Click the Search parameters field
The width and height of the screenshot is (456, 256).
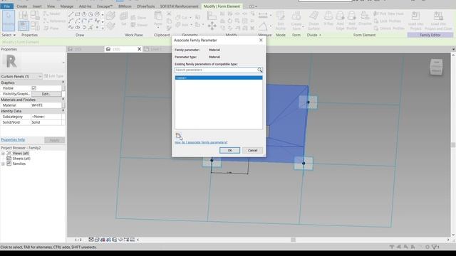point(216,70)
